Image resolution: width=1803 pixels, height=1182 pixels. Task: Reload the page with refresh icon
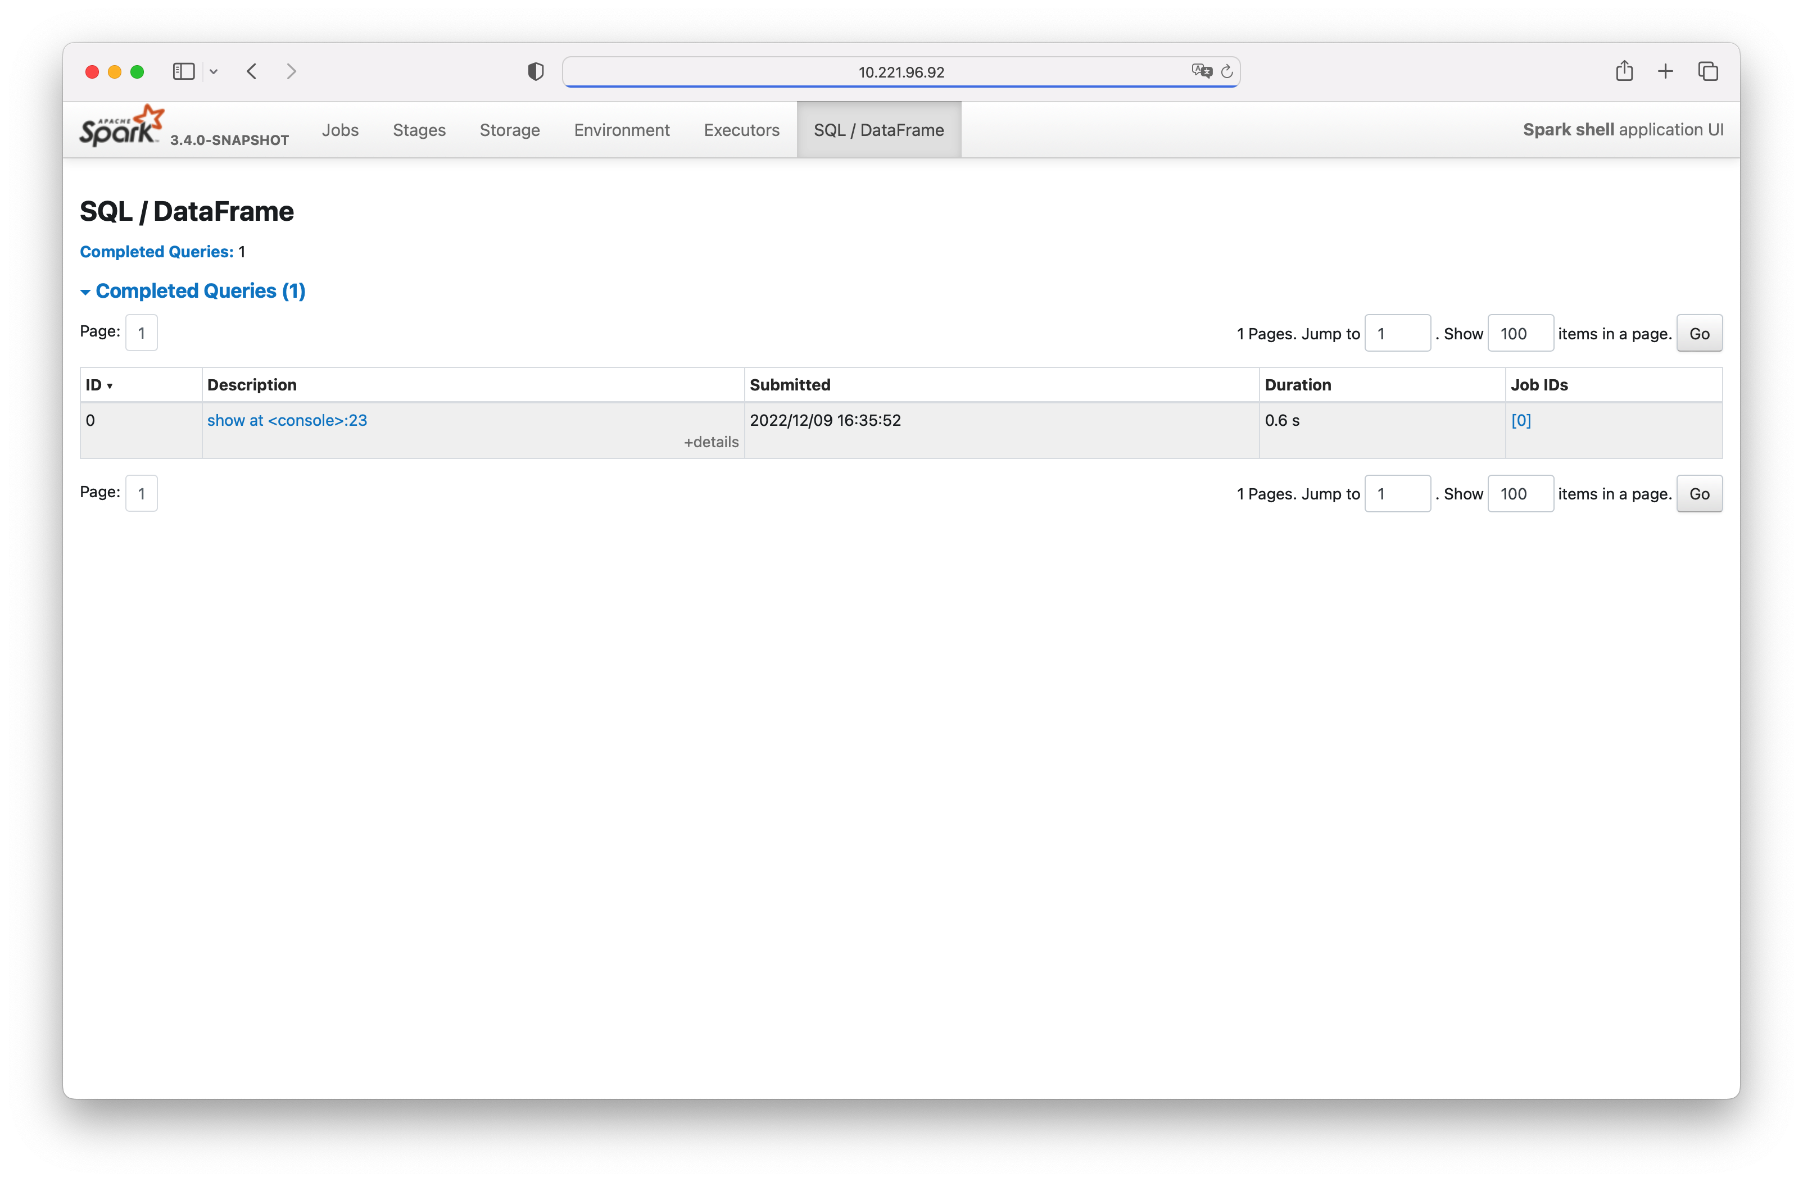[1226, 72]
